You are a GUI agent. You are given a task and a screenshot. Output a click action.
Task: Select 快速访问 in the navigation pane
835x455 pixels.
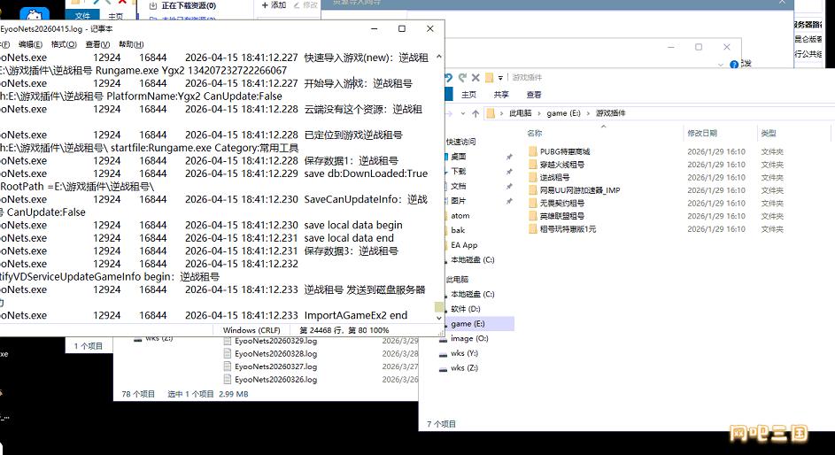[460, 143]
